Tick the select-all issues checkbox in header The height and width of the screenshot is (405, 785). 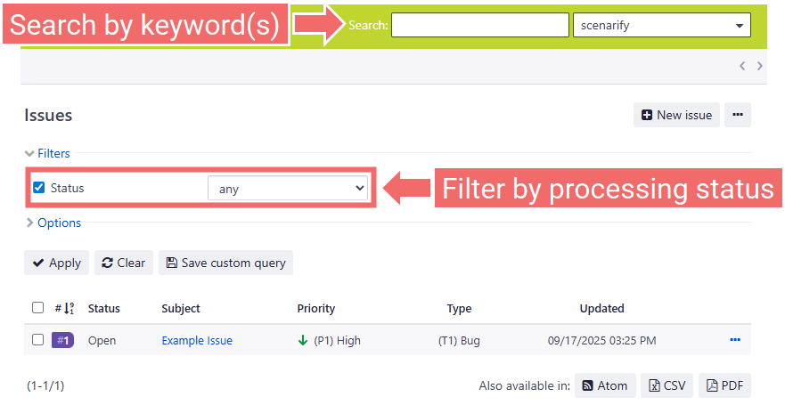[37, 307]
